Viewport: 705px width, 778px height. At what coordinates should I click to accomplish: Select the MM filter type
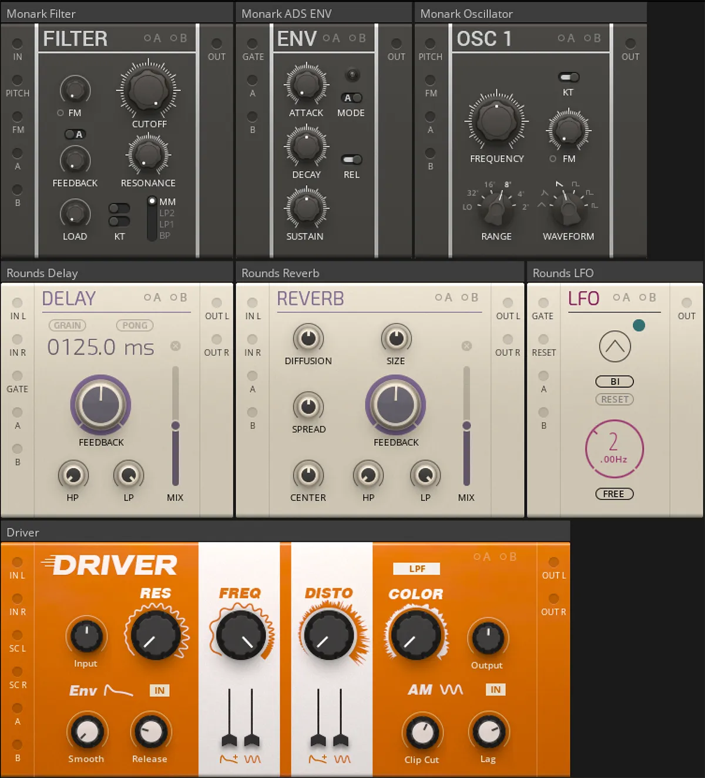point(167,202)
